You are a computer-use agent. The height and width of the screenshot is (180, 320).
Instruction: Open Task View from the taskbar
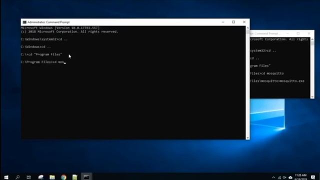pos(29,177)
